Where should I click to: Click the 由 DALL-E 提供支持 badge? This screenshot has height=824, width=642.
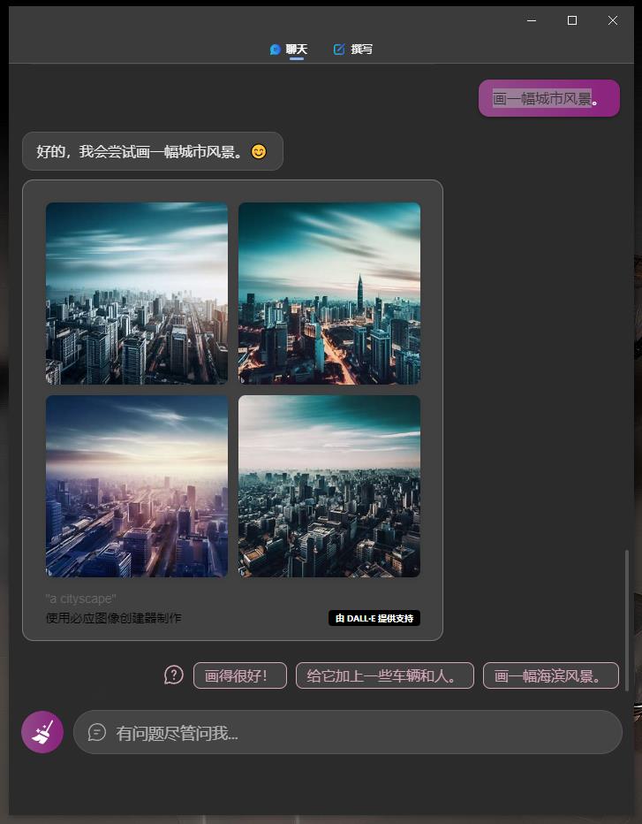(374, 618)
